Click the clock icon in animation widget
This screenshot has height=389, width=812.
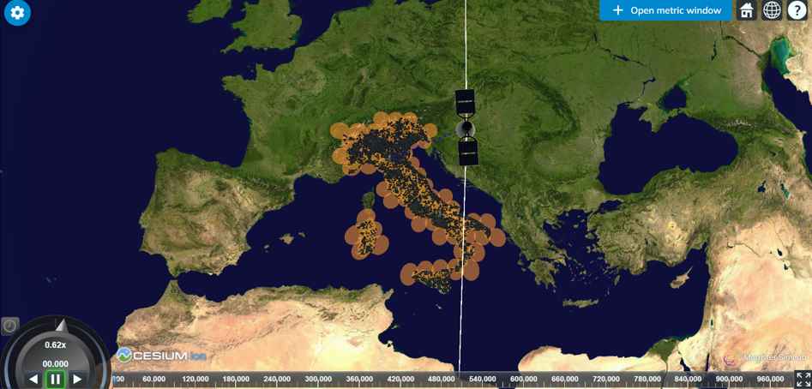point(9,326)
